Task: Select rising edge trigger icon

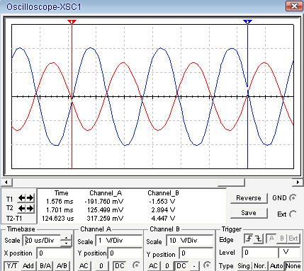Action: click(x=249, y=239)
